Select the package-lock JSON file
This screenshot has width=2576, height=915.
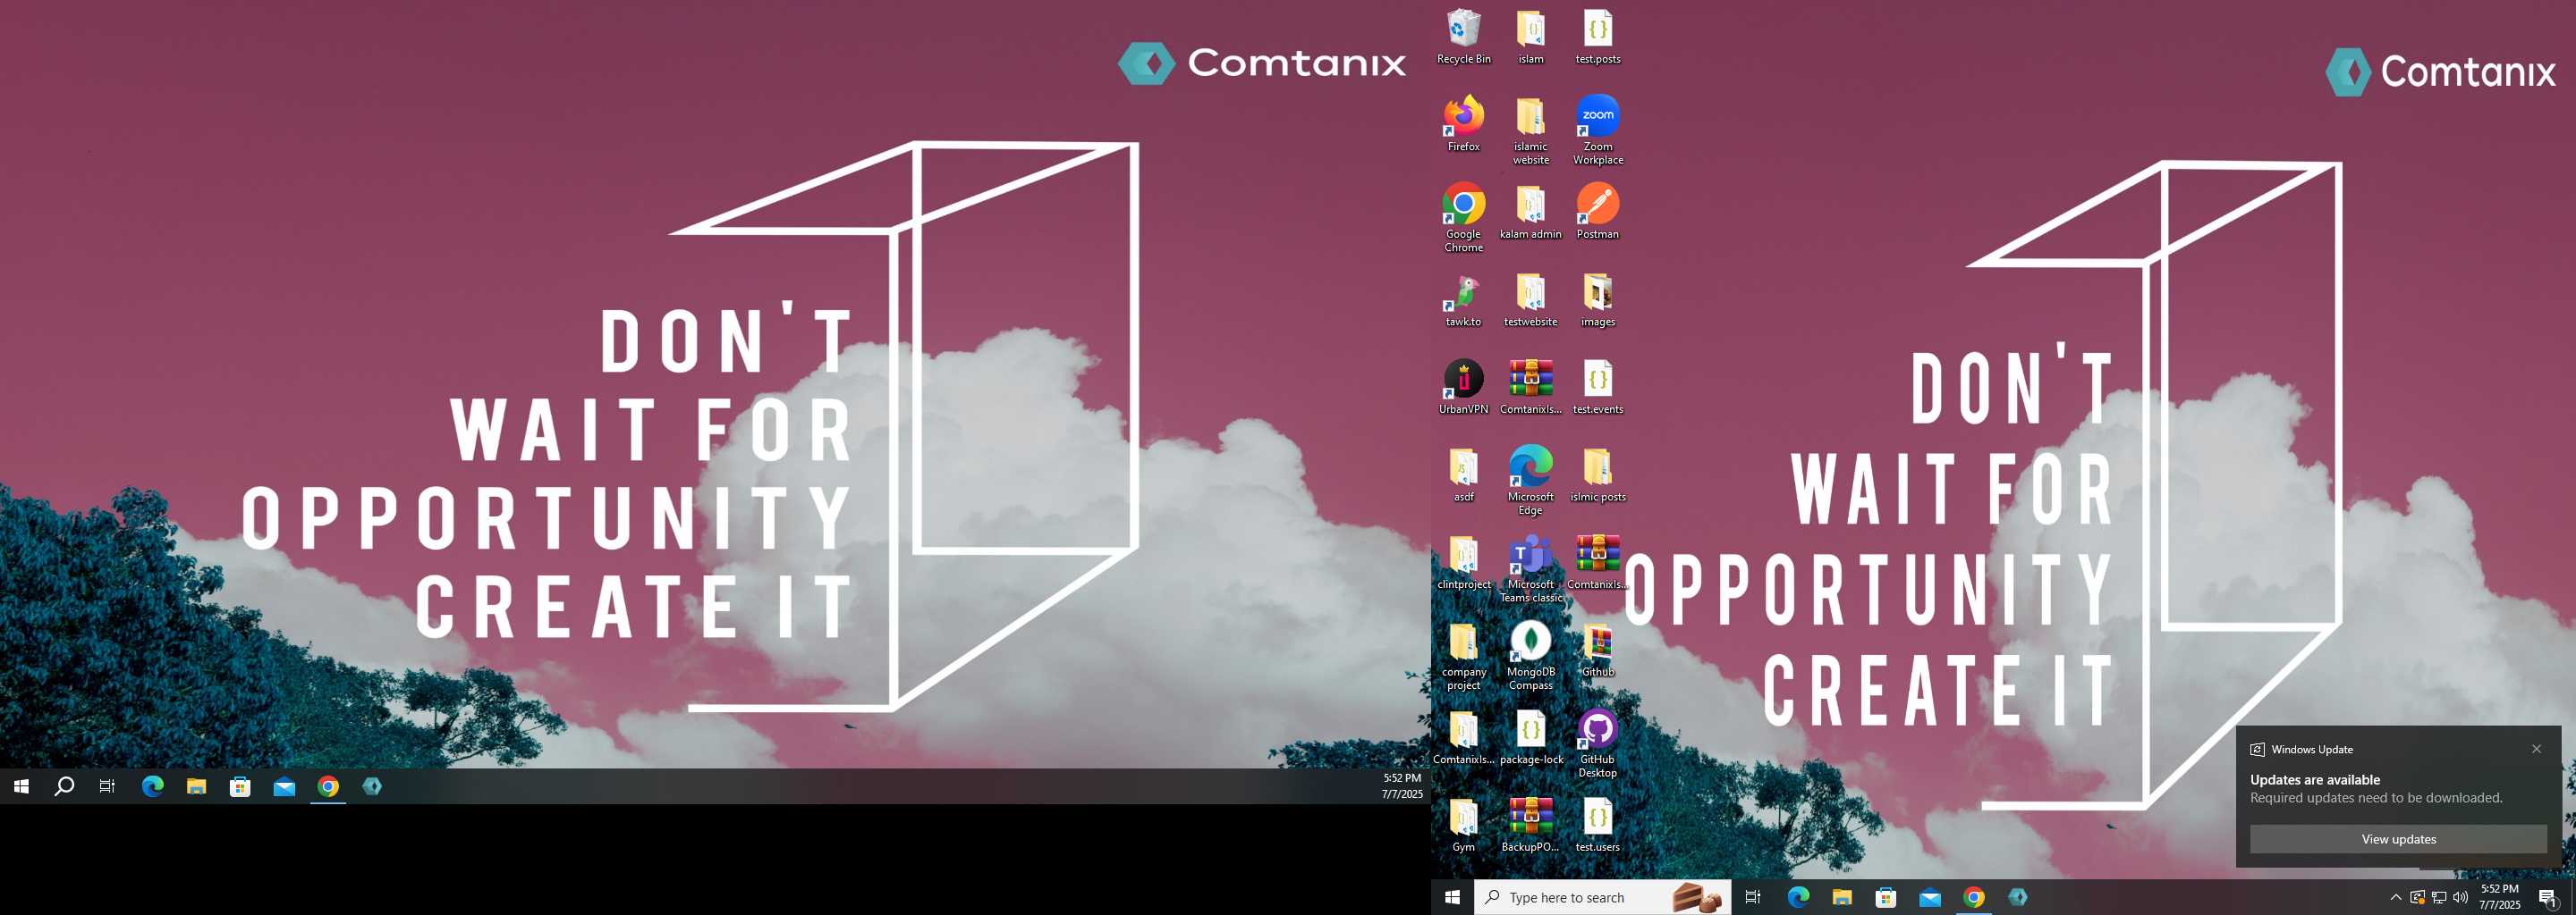1530,737
